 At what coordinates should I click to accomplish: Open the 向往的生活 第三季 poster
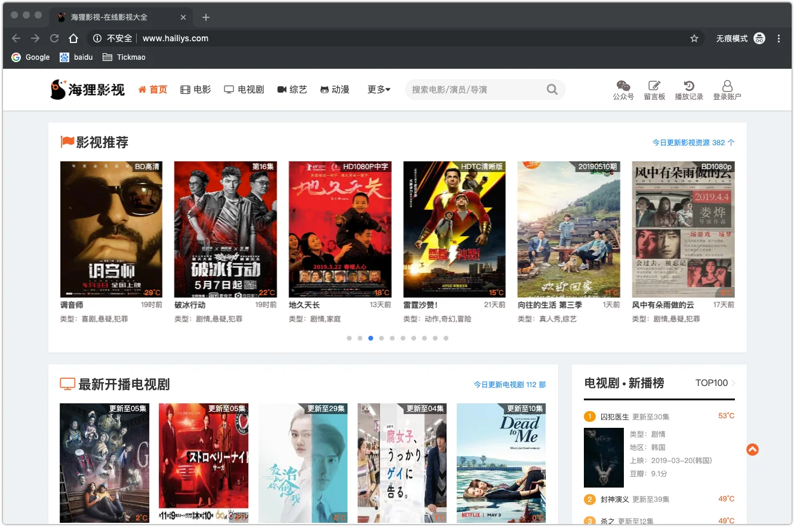(569, 229)
